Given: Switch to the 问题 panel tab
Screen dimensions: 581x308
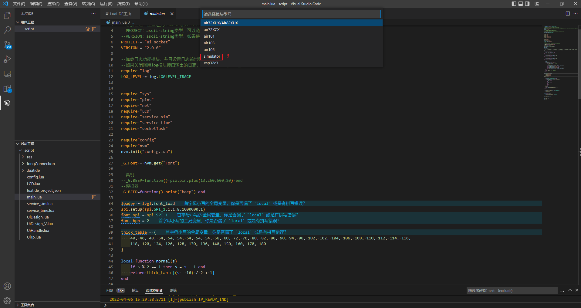Looking at the screenshot, I should click(x=110, y=290).
